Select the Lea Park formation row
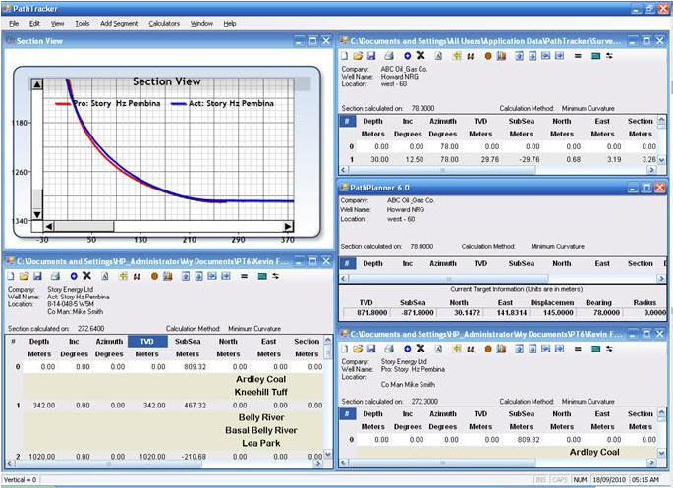The image size is (673, 488). point(173,443)
